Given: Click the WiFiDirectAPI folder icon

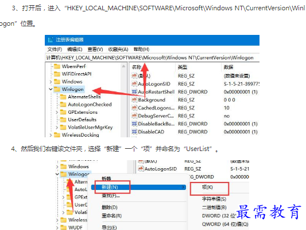Looking at the screenshot, I should coord(57,74).
